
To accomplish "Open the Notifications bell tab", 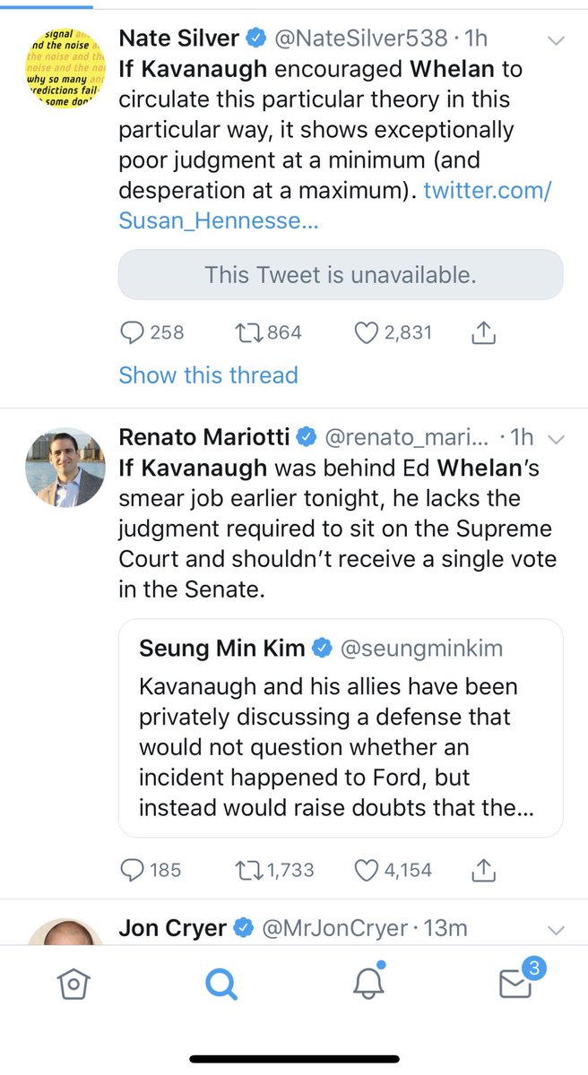I will (368, 985).
